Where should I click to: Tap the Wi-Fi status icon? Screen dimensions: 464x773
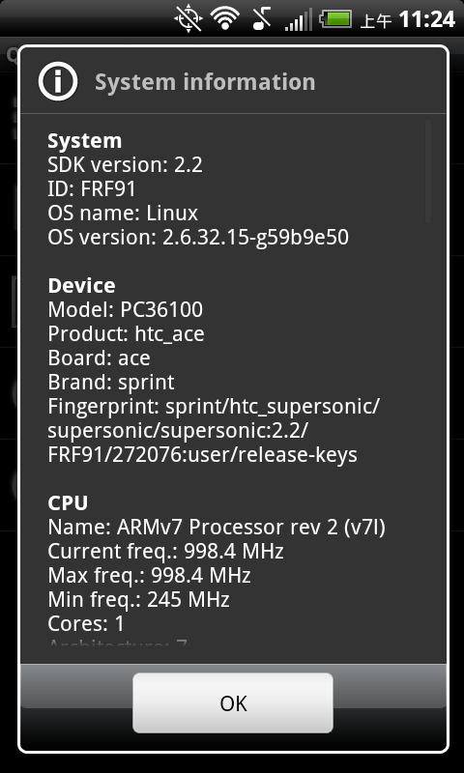[x=225, y=19]
